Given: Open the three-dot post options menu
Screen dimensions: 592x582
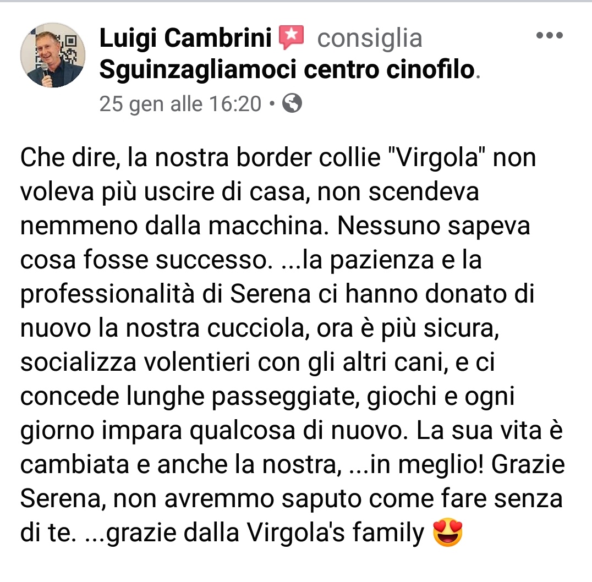Looking at the screenshot, I should click(550, 35).
